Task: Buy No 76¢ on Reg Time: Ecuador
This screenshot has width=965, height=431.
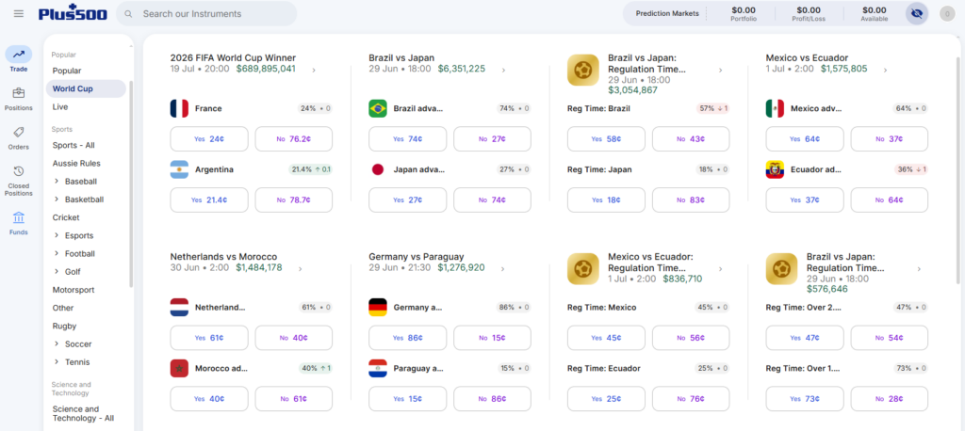Action: point(691,398)
